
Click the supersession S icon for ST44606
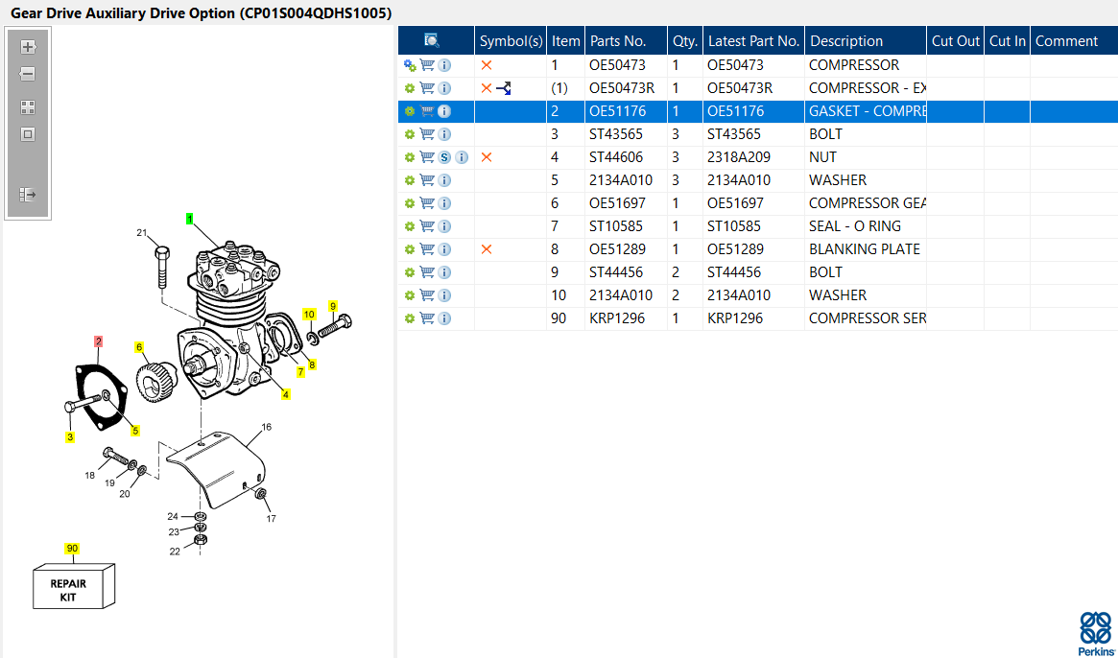pos(444,157)
